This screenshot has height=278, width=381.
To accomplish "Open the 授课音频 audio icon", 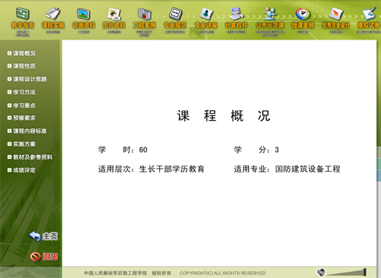I will coord(303,21).
